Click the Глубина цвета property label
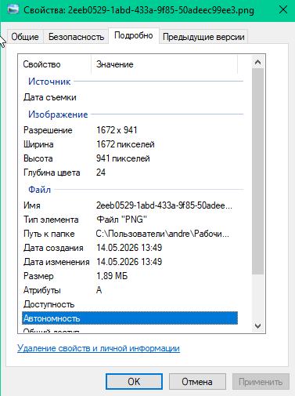Screen dimensions: 295x396 [x=52, y=173]
